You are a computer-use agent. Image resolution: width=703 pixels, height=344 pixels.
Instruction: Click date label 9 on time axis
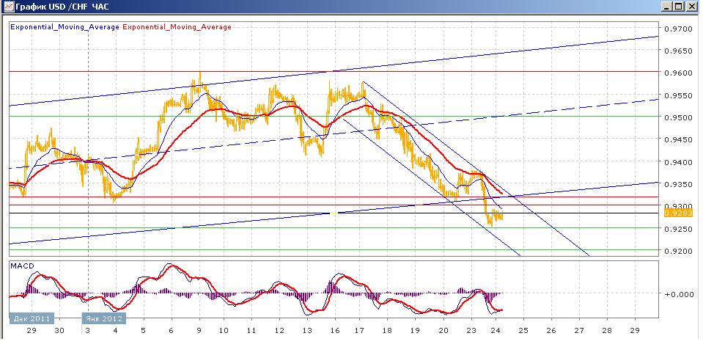[x=199, y=330]
